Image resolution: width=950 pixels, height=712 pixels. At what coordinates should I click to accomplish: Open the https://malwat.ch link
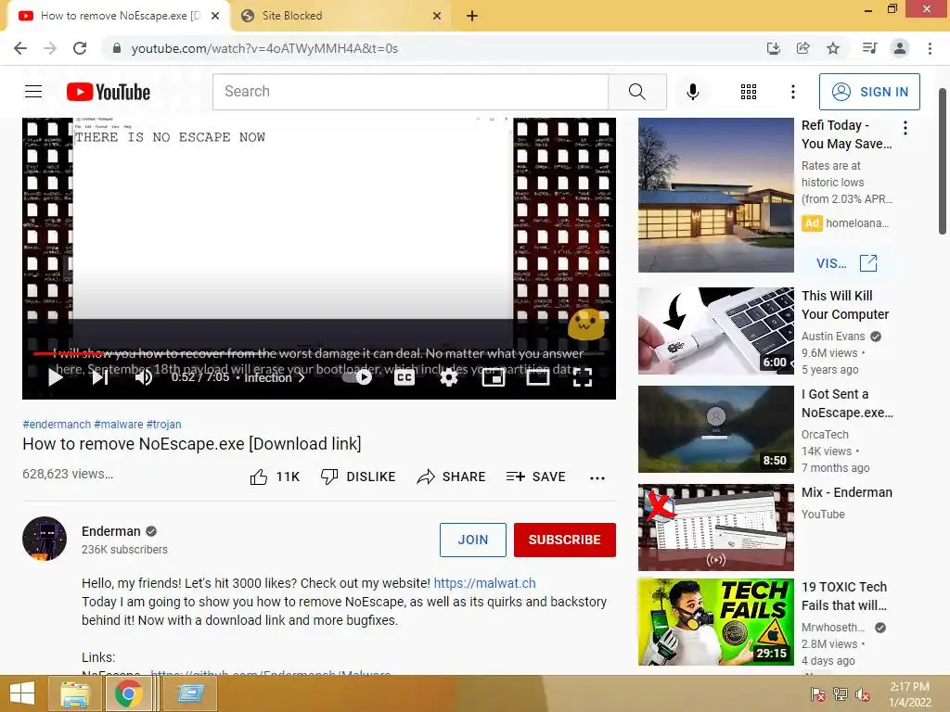(484, 583)
